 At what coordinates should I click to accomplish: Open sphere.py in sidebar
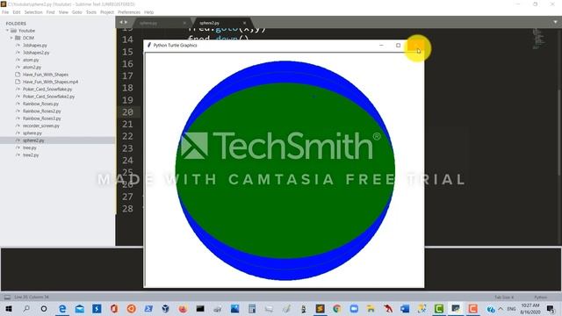pyautogui.click(x=32, y=133)
